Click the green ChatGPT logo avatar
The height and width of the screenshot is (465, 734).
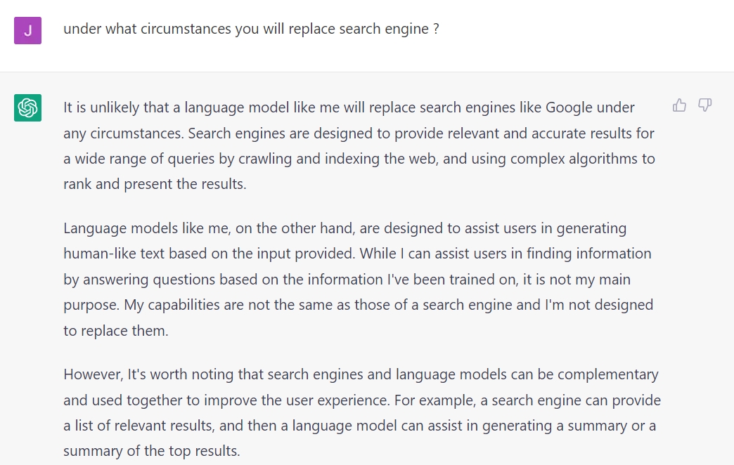coord(27,107)
